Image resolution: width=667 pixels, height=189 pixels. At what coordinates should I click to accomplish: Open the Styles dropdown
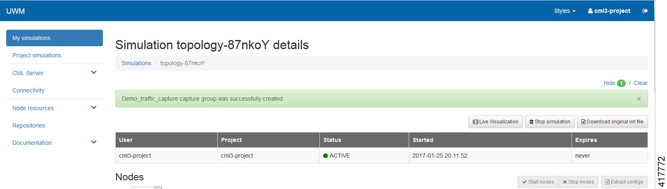tap(565, 11)
